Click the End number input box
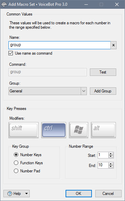The image size is (125, 201). (103, 165)
